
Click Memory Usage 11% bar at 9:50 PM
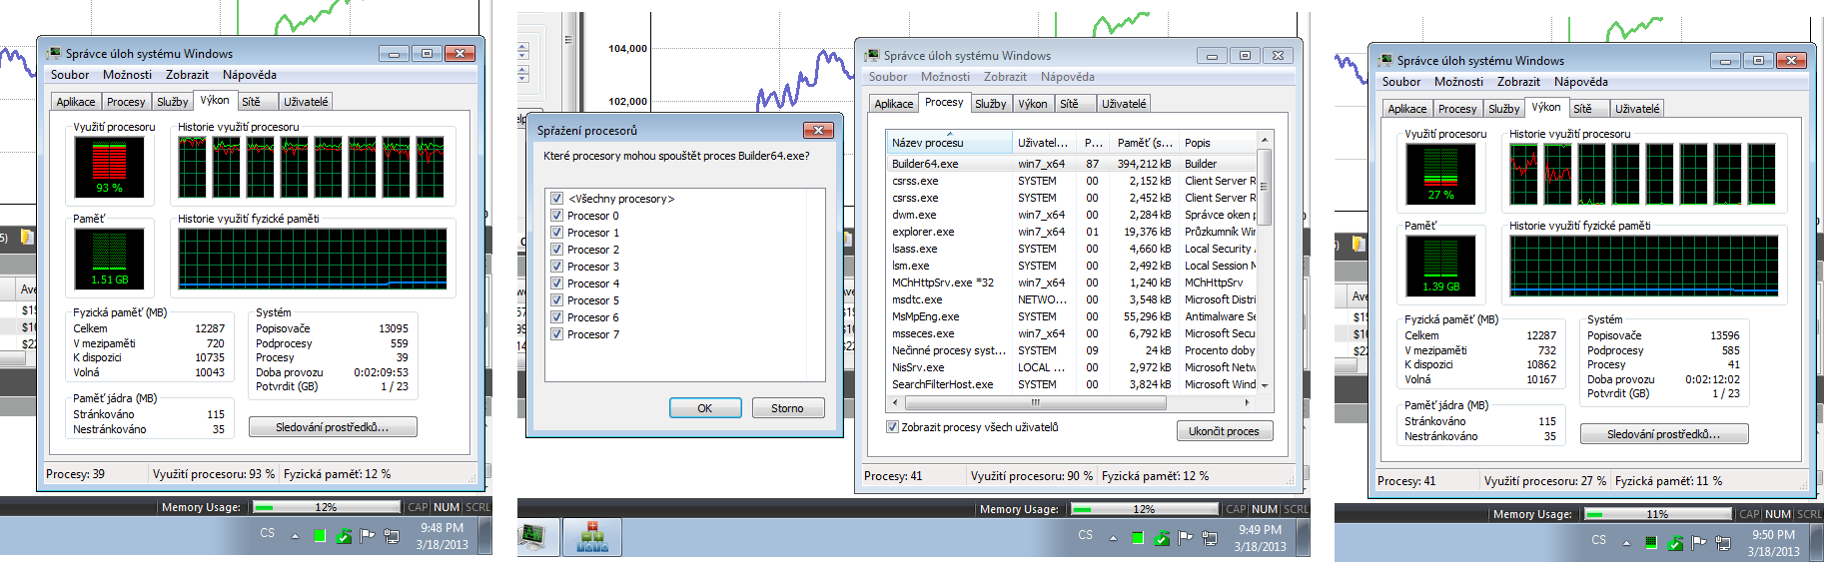[x=1658, y=514]
